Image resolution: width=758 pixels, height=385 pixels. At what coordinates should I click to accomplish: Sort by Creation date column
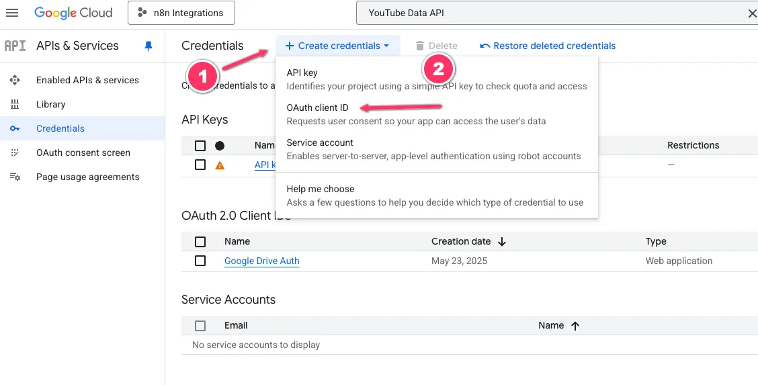coord(461,241)
